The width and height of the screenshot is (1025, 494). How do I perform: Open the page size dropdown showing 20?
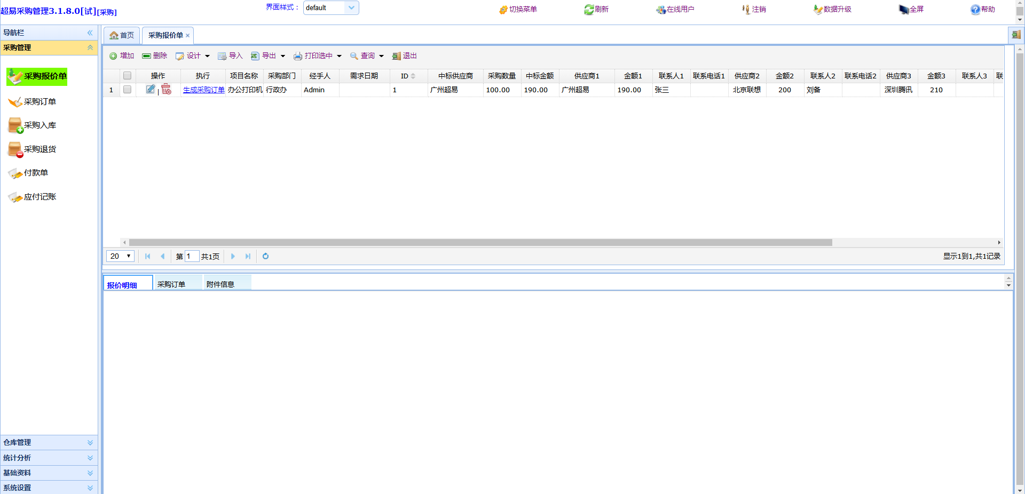(x=120, y=257)
